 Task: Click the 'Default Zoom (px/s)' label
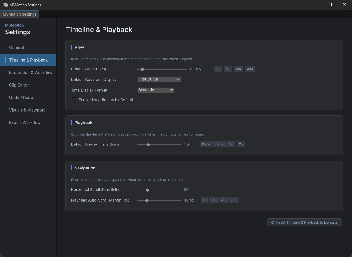coord(88,69)
